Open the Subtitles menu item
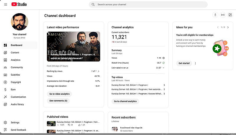Viewport: 236px width, 135px height. pyautogui.click(x=19, y=75)
